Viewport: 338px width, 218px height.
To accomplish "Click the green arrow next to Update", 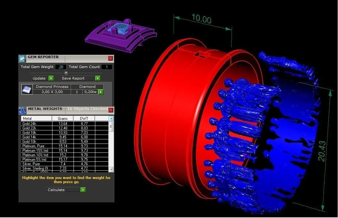I will 51,78.
